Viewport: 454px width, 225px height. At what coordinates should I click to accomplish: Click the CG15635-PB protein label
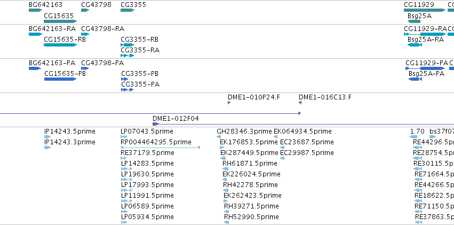click(65, 74)
